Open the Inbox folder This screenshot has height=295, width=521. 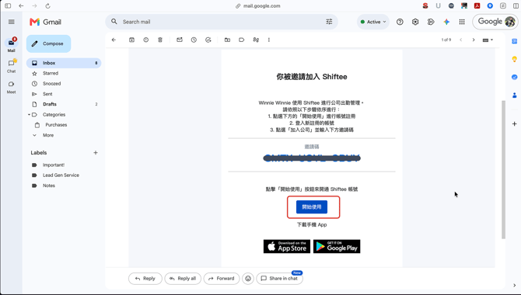point(64,63)
